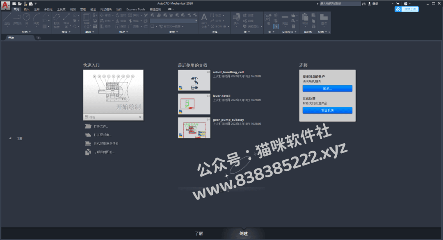Click the 镜像 mirror tool
Viewport: 443px width, 240px height.
coord(121,21)
